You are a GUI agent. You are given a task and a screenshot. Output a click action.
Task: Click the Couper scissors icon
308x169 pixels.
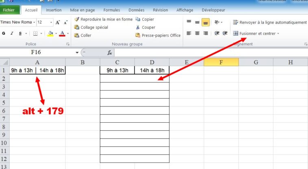click(138, 27)
